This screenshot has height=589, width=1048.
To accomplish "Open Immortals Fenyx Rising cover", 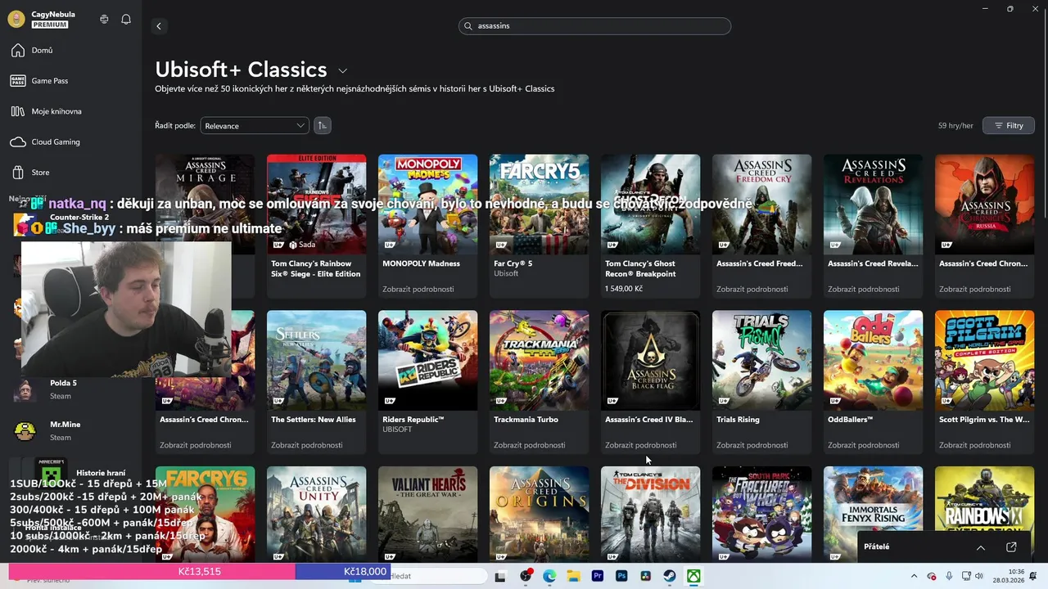I will click(873, 501).
